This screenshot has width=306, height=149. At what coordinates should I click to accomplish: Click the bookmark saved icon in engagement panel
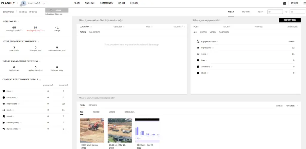pyautogui.click(x=198, y=73)
